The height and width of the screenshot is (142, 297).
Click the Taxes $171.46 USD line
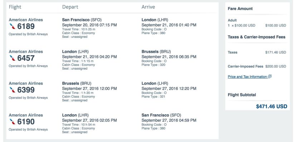coord(257,52)
